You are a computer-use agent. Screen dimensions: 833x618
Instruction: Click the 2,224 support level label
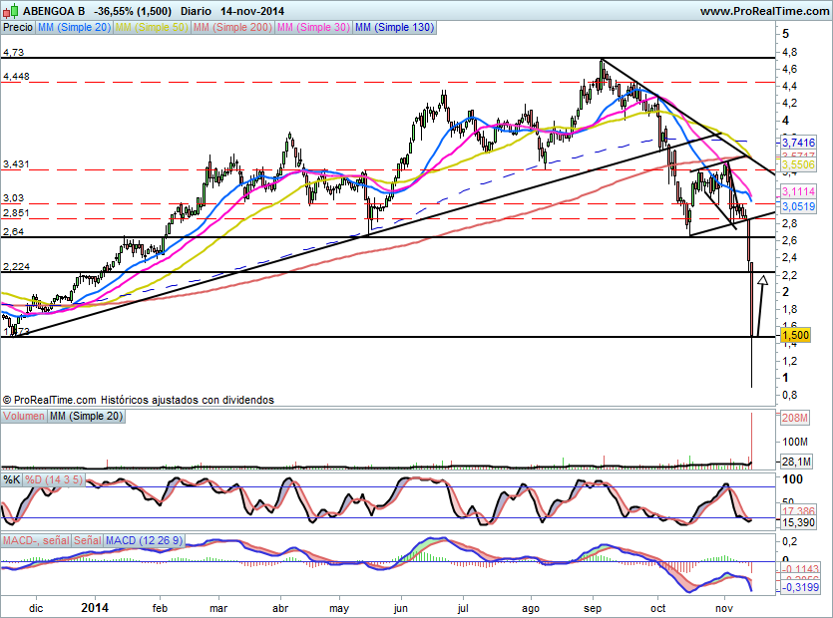(x=16, y=266)
